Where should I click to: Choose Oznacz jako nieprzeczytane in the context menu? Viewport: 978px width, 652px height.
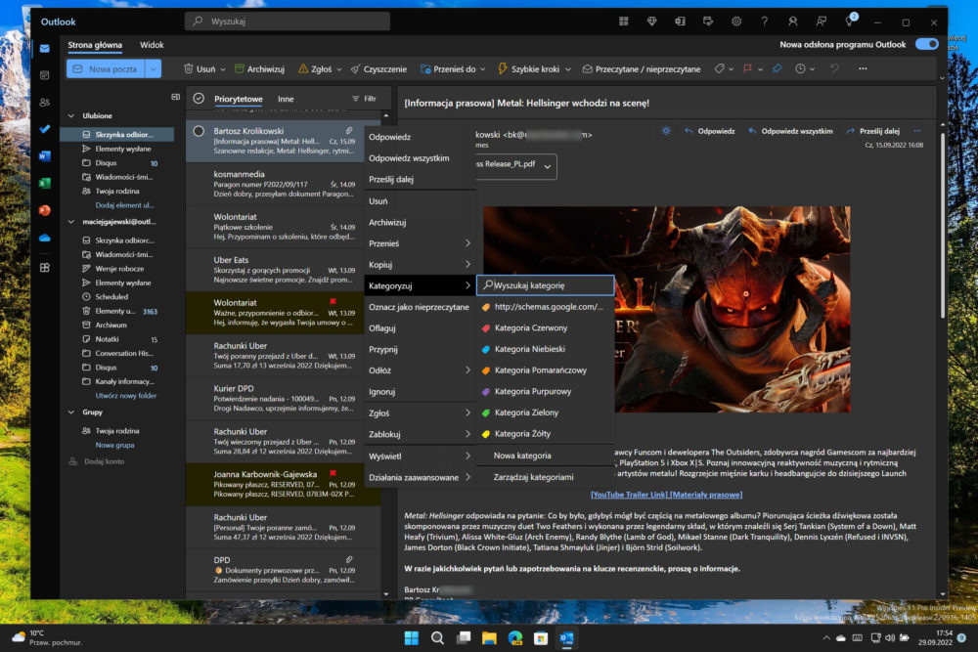pyautogui.click(x=420, y=307)
